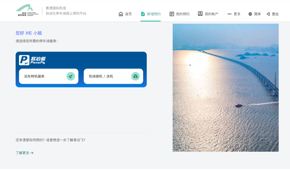Screen dimensions: 290x170
Task: Click the home icon beside 首页
Action: pyautogui.click(x=121, y=14)
